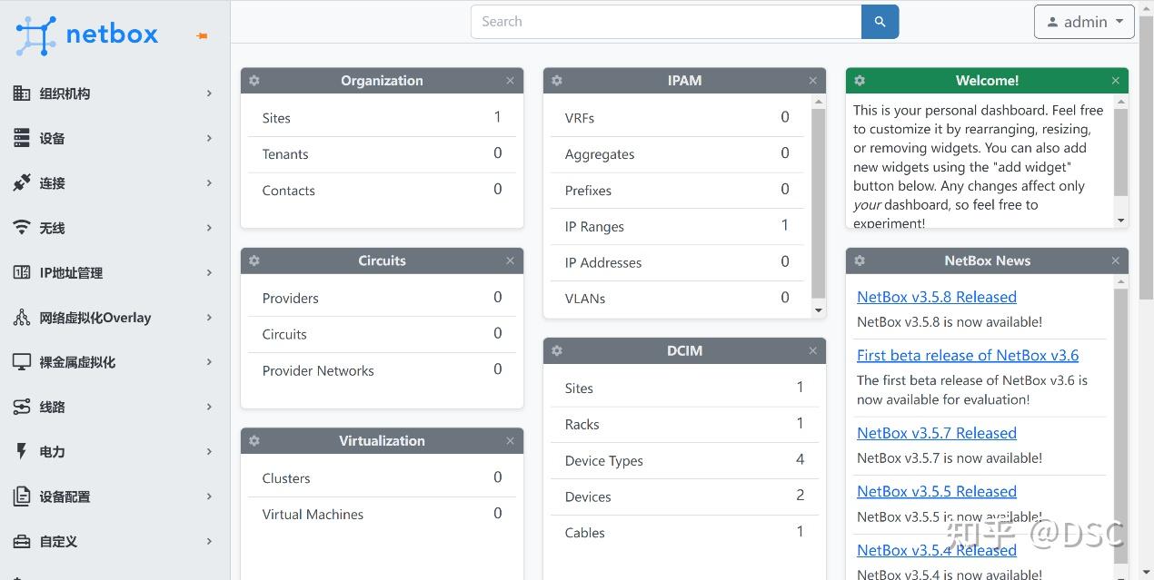Close the Circuits widget
Viewport: 1154px width, 580px height.
[510, 261]
